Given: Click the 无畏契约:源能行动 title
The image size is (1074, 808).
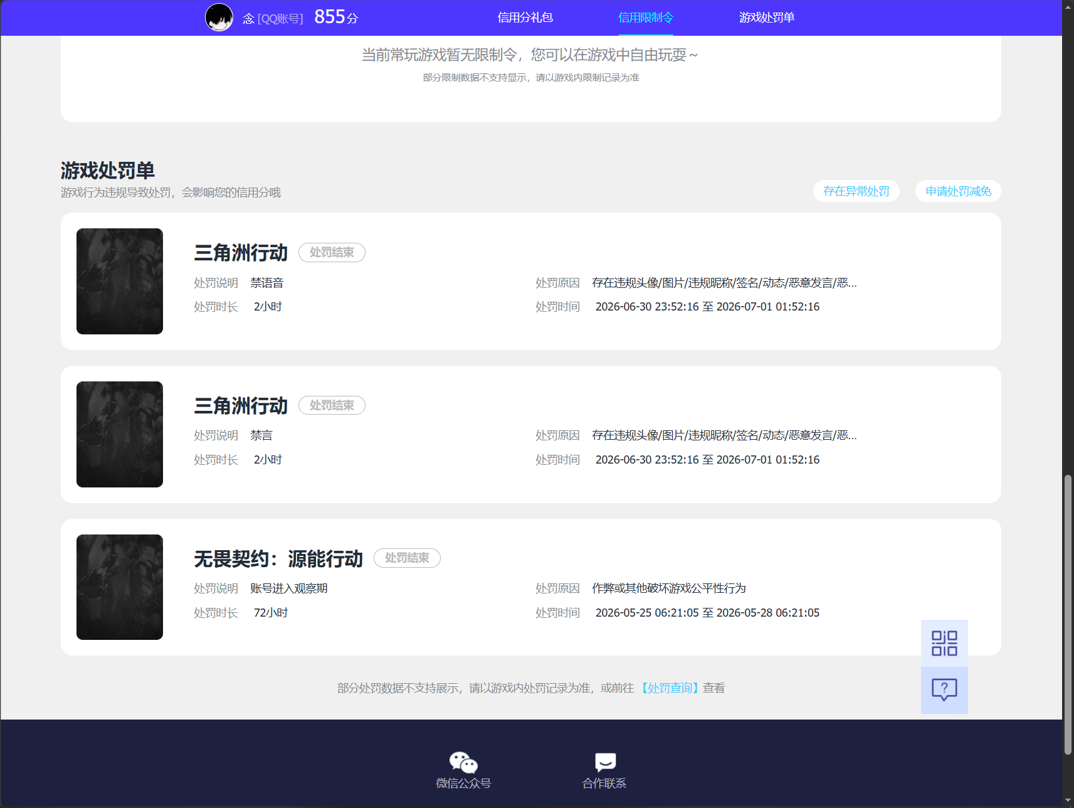Looking at the screenshot, I should pyautogui.click(x=278, y=559).
